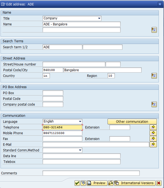Close the Edit address dialog
164x188 pixels.
[160, 4]
